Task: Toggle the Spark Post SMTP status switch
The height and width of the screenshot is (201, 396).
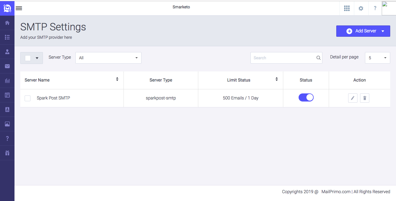Action: coord(306,97)
